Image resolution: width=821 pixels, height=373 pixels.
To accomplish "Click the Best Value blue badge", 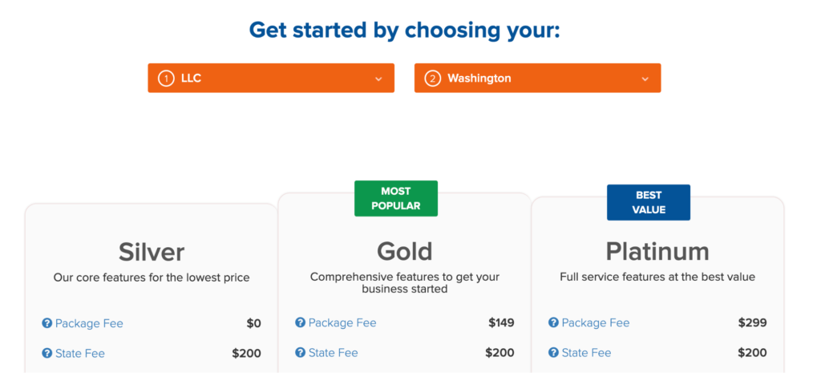I will [648, 202].
